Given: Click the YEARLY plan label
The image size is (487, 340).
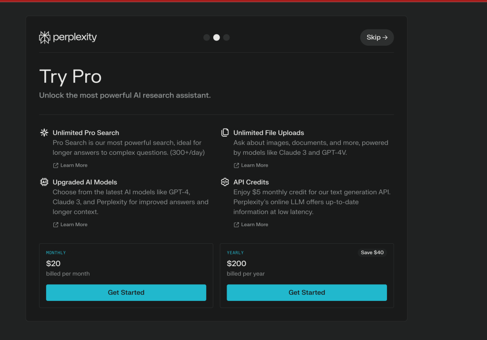Looking at the screenshot, I should (235, 253).
